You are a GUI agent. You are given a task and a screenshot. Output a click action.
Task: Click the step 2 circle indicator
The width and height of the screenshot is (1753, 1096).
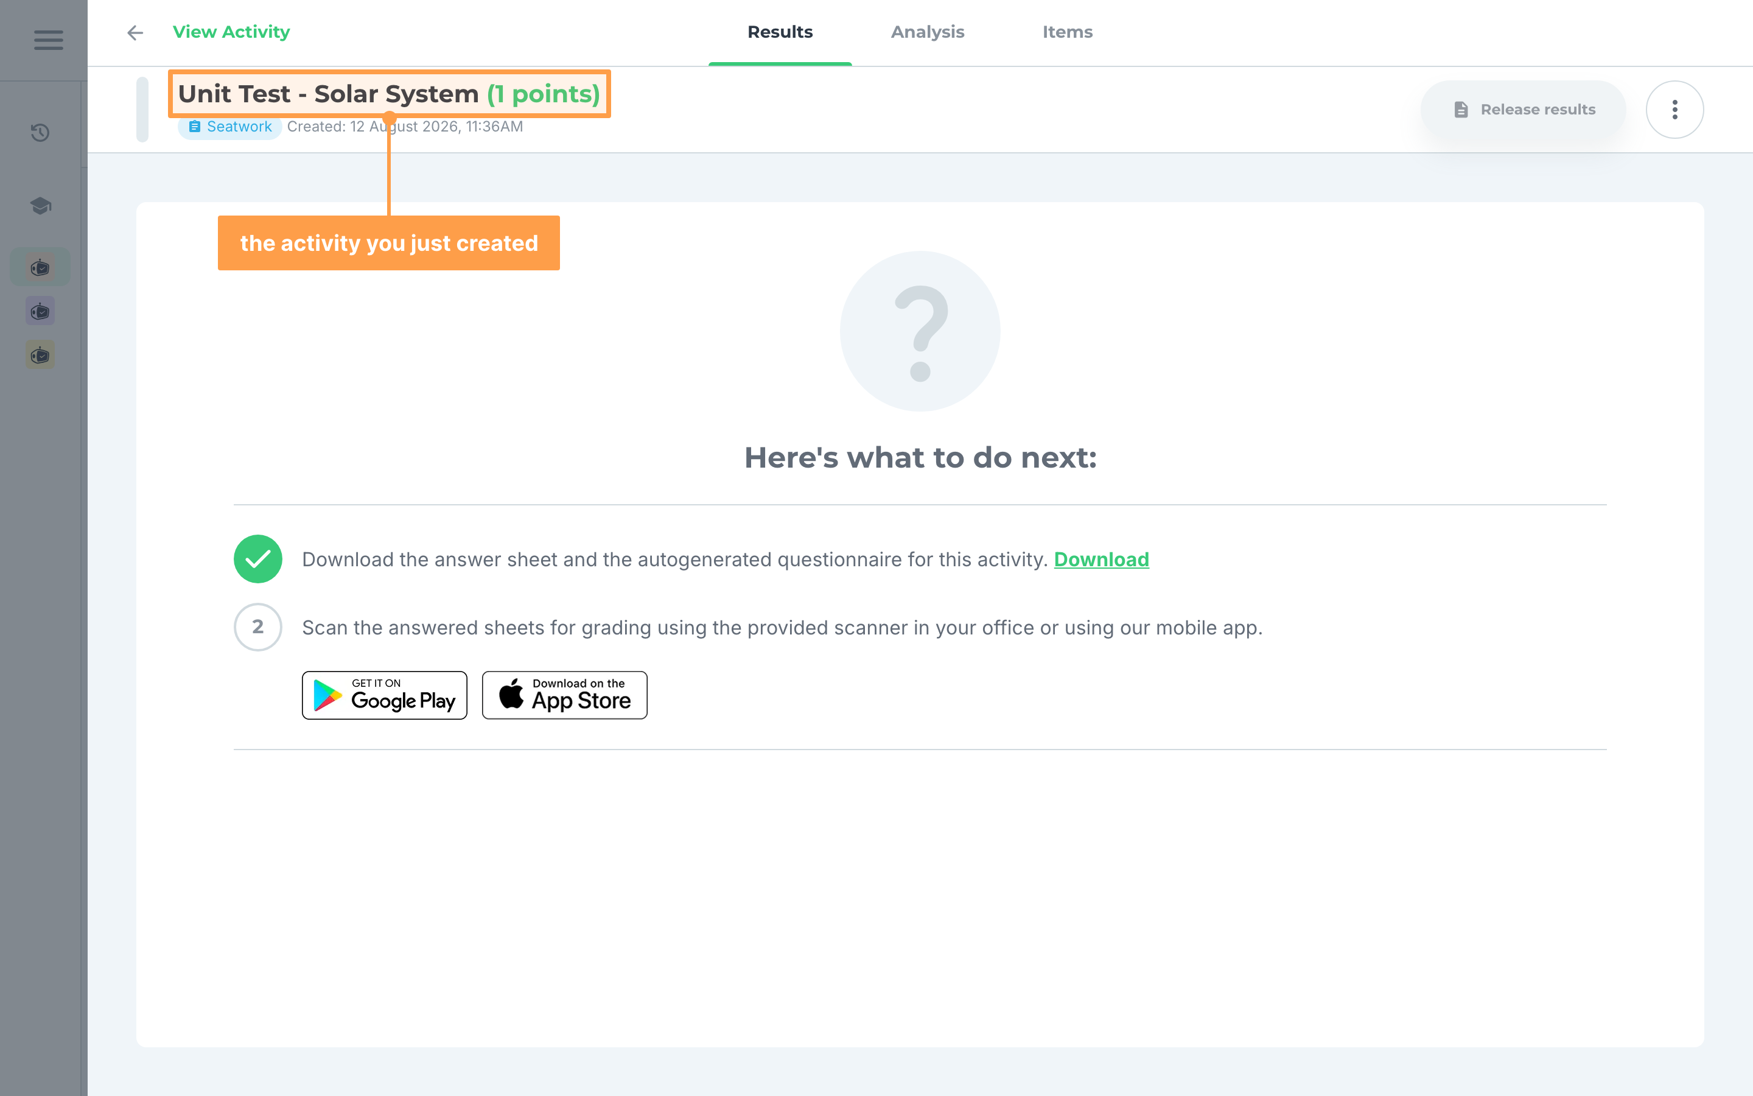click(258, 627)
